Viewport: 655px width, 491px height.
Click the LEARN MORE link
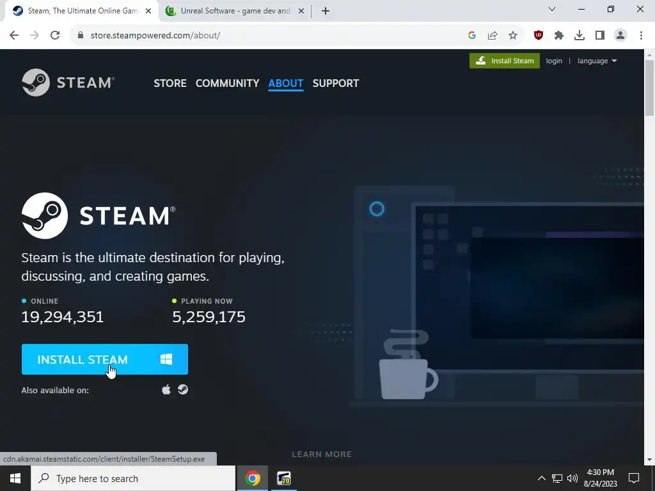(x=322, y=455)
